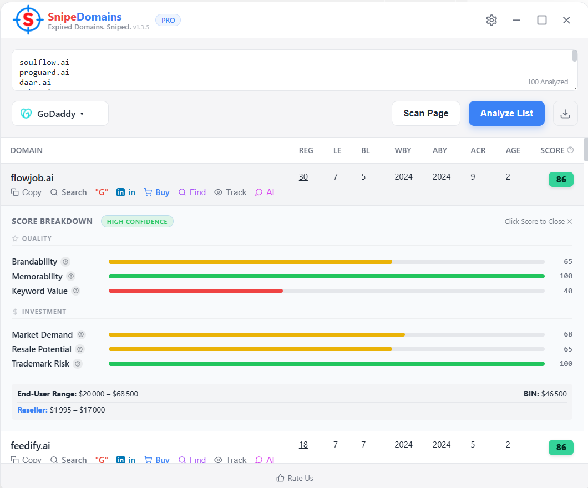Search for flowjob.ai

click(69, 192)
